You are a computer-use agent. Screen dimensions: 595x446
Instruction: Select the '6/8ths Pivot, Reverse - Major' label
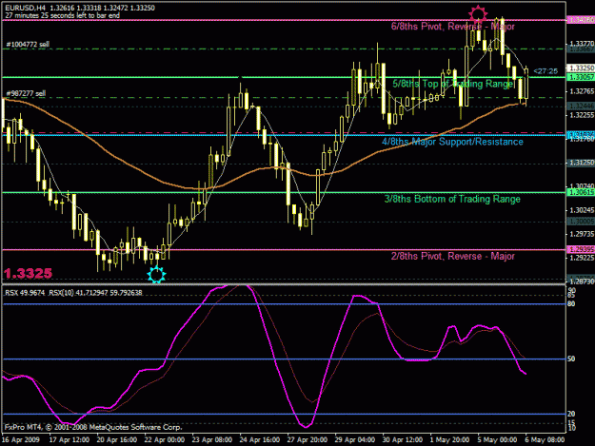(x=453, y=27)
